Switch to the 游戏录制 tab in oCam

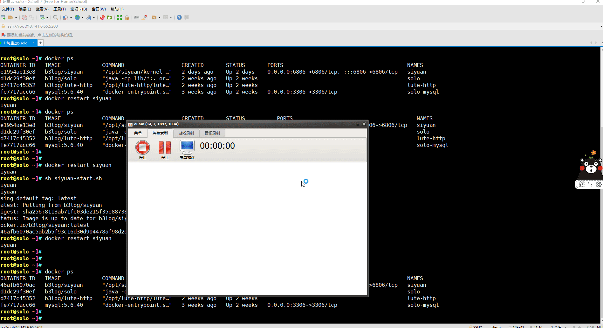coord(186,133)
